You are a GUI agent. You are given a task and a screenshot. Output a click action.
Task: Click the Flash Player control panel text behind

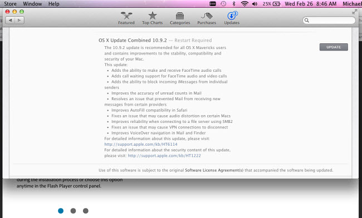pyautogui.click(x=59, y=186)
